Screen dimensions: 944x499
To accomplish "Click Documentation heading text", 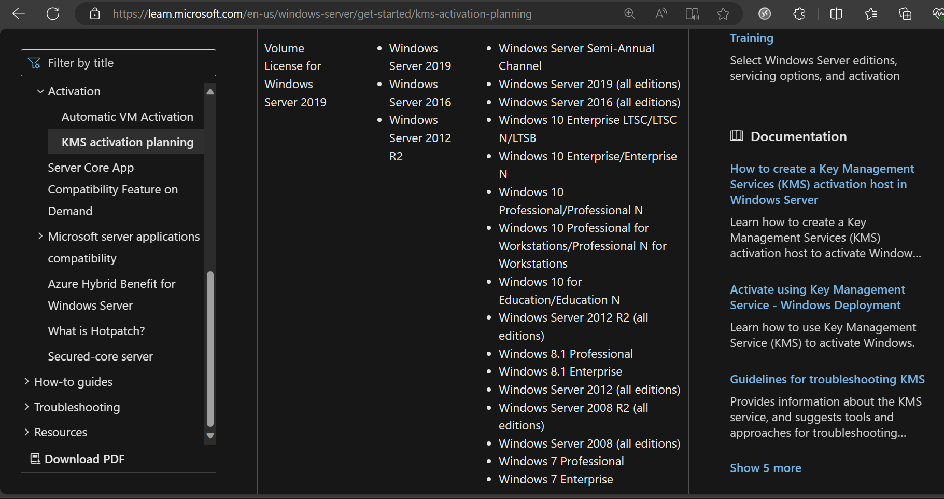I will 798,136.
